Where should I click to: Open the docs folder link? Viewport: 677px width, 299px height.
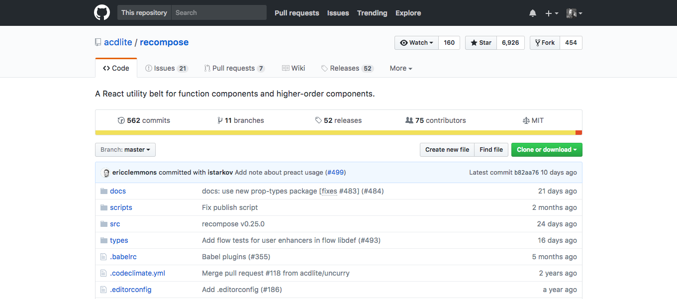point(118,191)
